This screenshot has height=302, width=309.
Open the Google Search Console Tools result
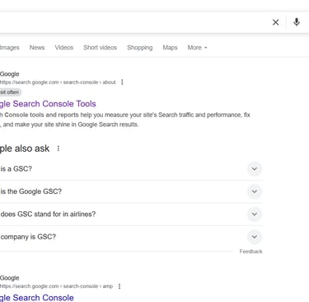(48, 104)
